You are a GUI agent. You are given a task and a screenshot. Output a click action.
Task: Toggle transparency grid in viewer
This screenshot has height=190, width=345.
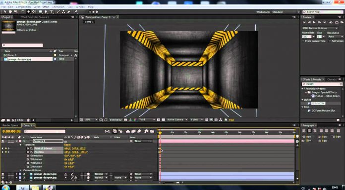pyautogui.click(x=163, y=119)
